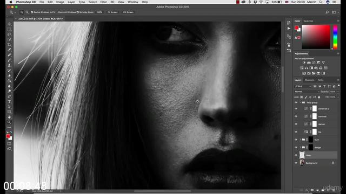Image resolution: width=346 pixels, height=194 pixels.
Task: Hide the burn group
Action: tap(296, 140)
